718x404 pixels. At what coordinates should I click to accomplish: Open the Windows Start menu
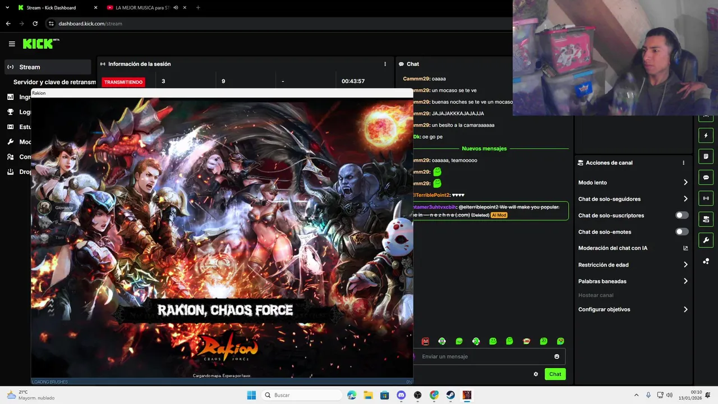point(251,395)
